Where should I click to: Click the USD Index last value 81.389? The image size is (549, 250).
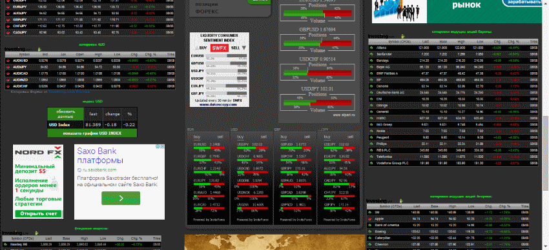click(x=93, y=124)
